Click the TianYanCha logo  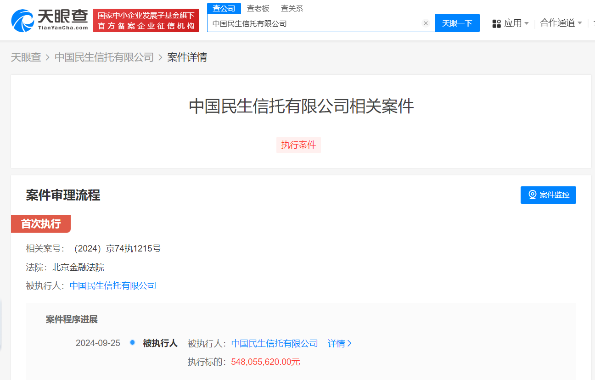click(x=50, y=20)
